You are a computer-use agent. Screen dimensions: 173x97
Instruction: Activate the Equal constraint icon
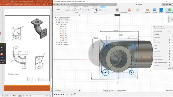[117, 10]
